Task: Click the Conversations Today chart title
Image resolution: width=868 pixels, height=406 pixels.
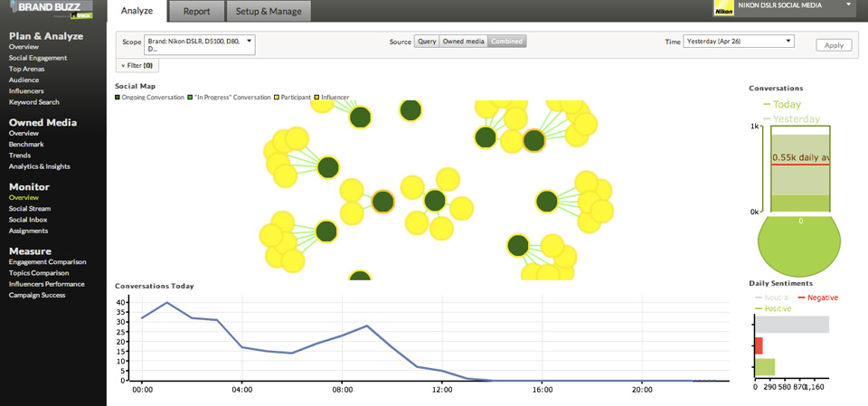Action: pyautogui.click(x=155, y=286)
